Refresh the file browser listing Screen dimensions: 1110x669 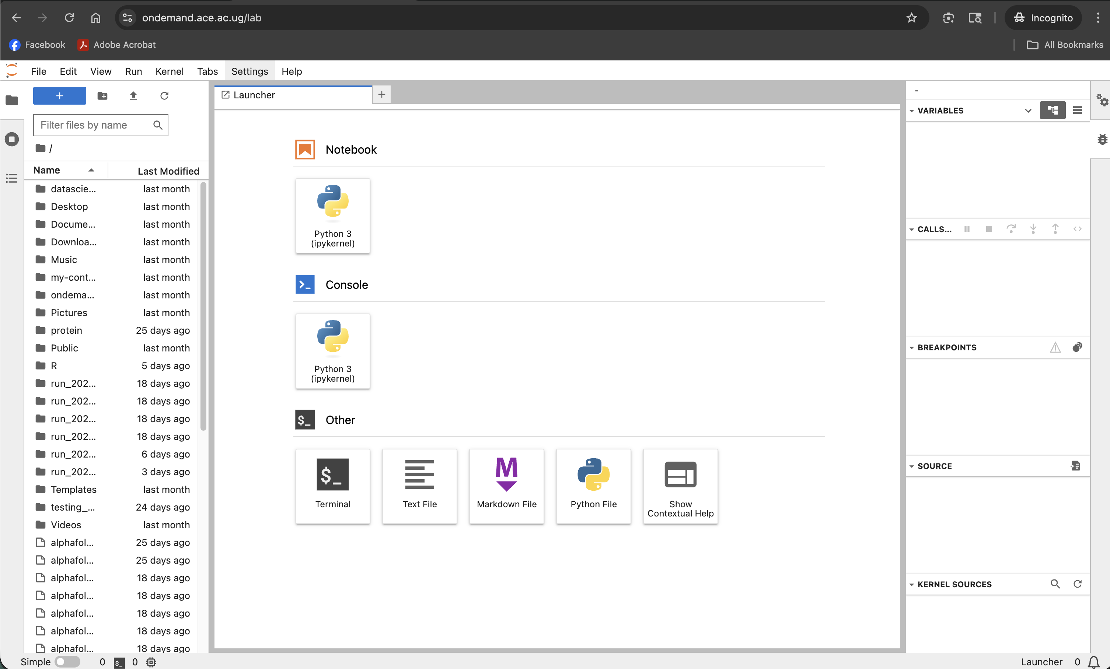tap(164, 96)
